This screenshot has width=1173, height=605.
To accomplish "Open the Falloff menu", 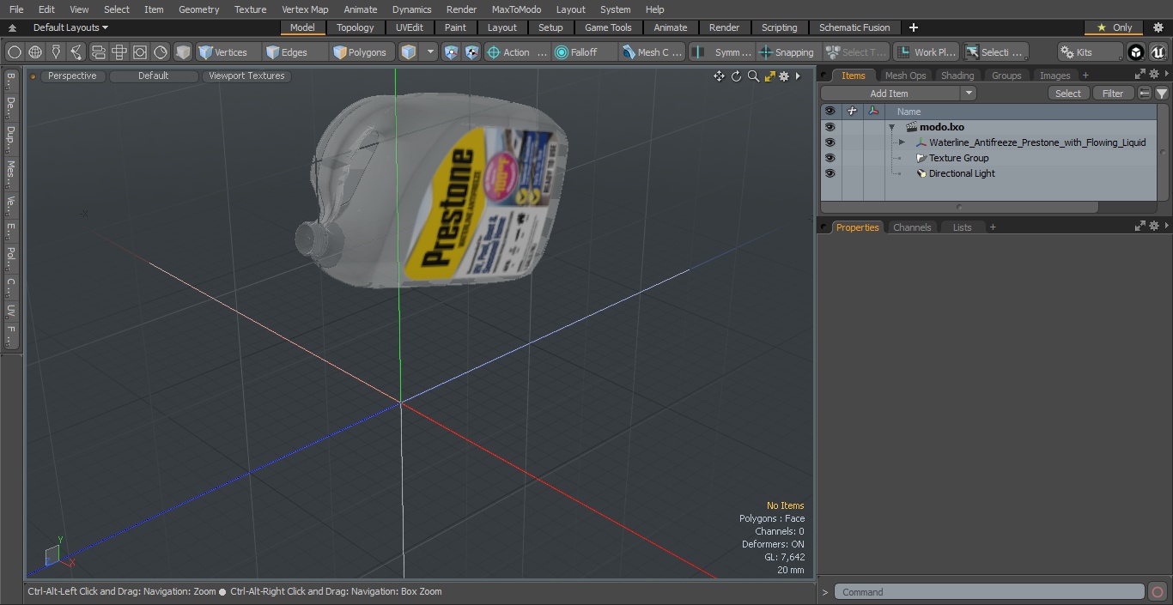I will coord(585,52).
